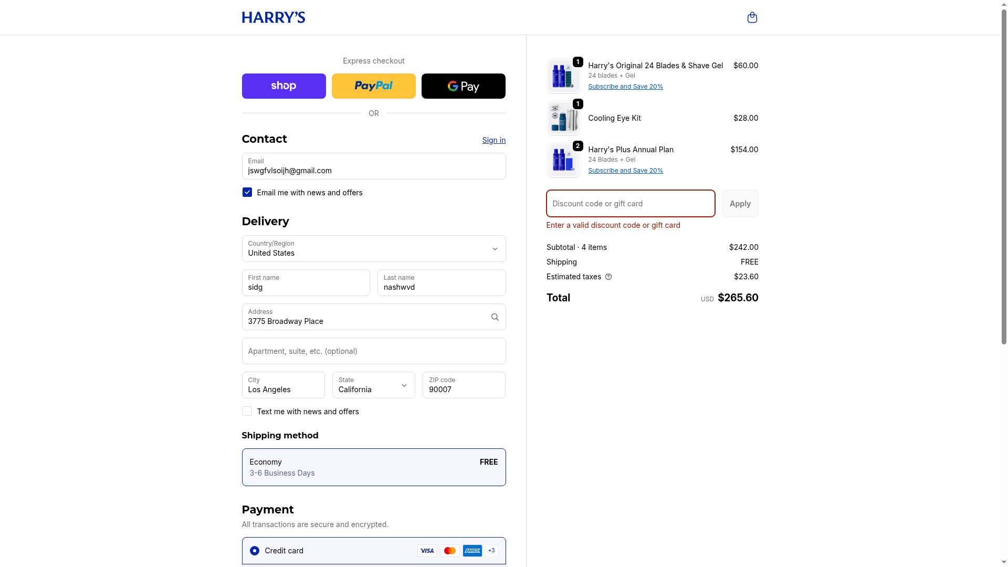Click the estimated taxes help icon
Screen dimensions: 1008x567
click(608, 277)
